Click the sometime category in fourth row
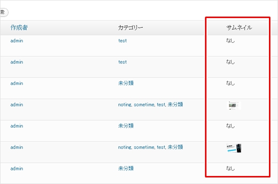The width and height of the screenshot is (278, 184). click(144, 105)
